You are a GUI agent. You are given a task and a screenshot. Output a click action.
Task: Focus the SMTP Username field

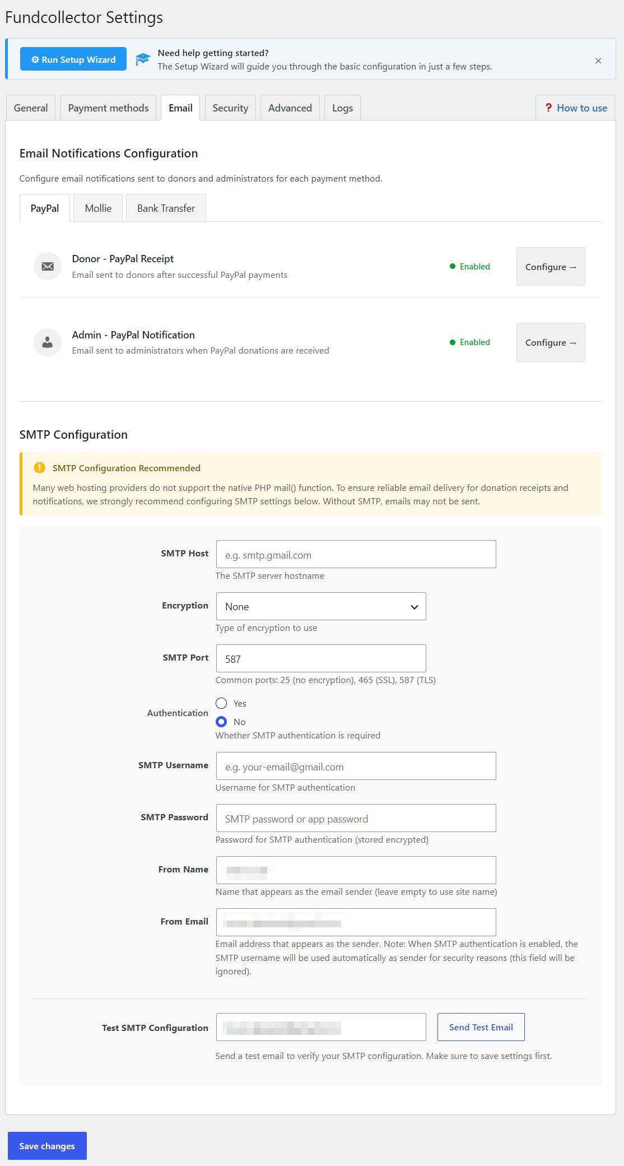coord(356,766)
